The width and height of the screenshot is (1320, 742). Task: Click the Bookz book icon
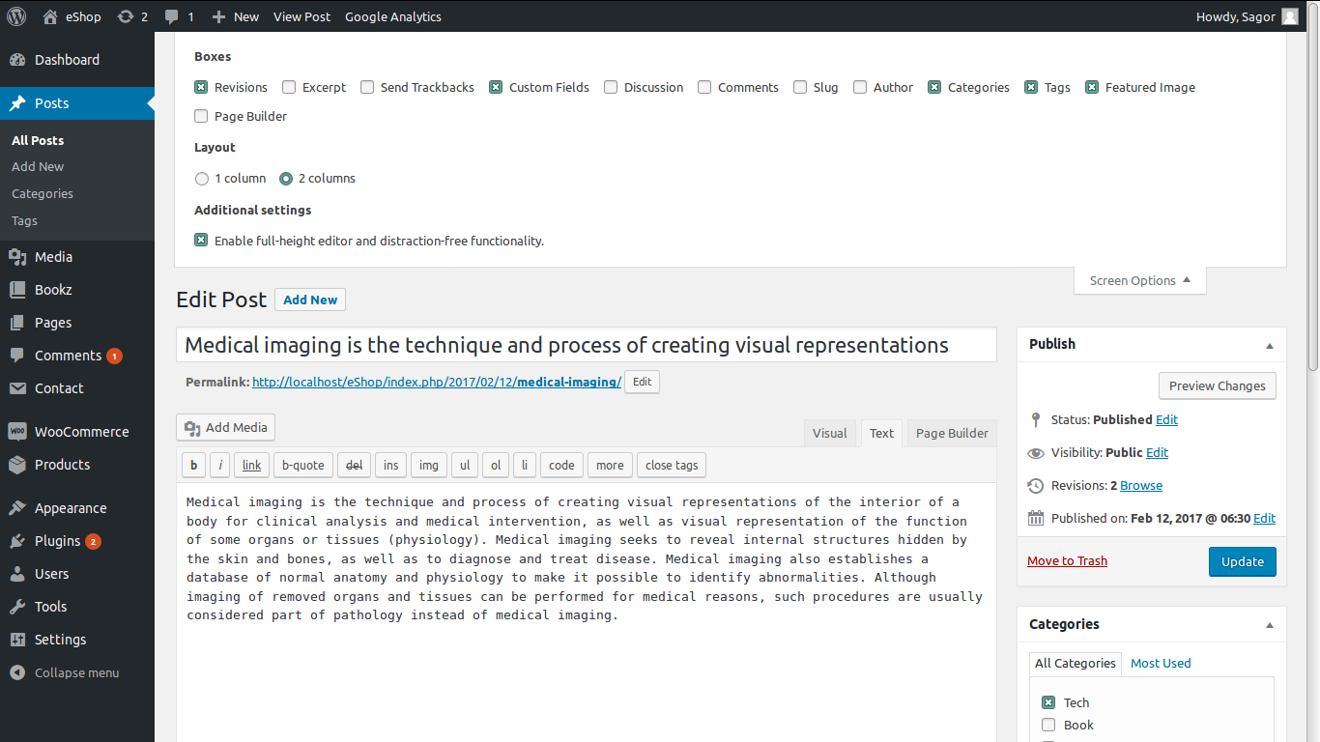(x=17, y=290)
